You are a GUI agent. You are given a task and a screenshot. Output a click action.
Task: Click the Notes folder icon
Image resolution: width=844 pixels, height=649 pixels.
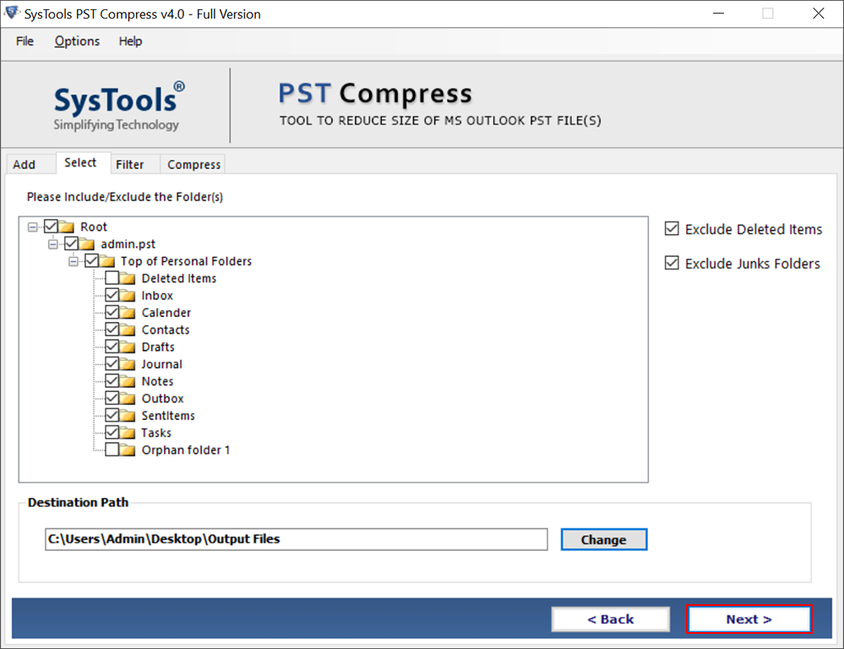point(128,381)
